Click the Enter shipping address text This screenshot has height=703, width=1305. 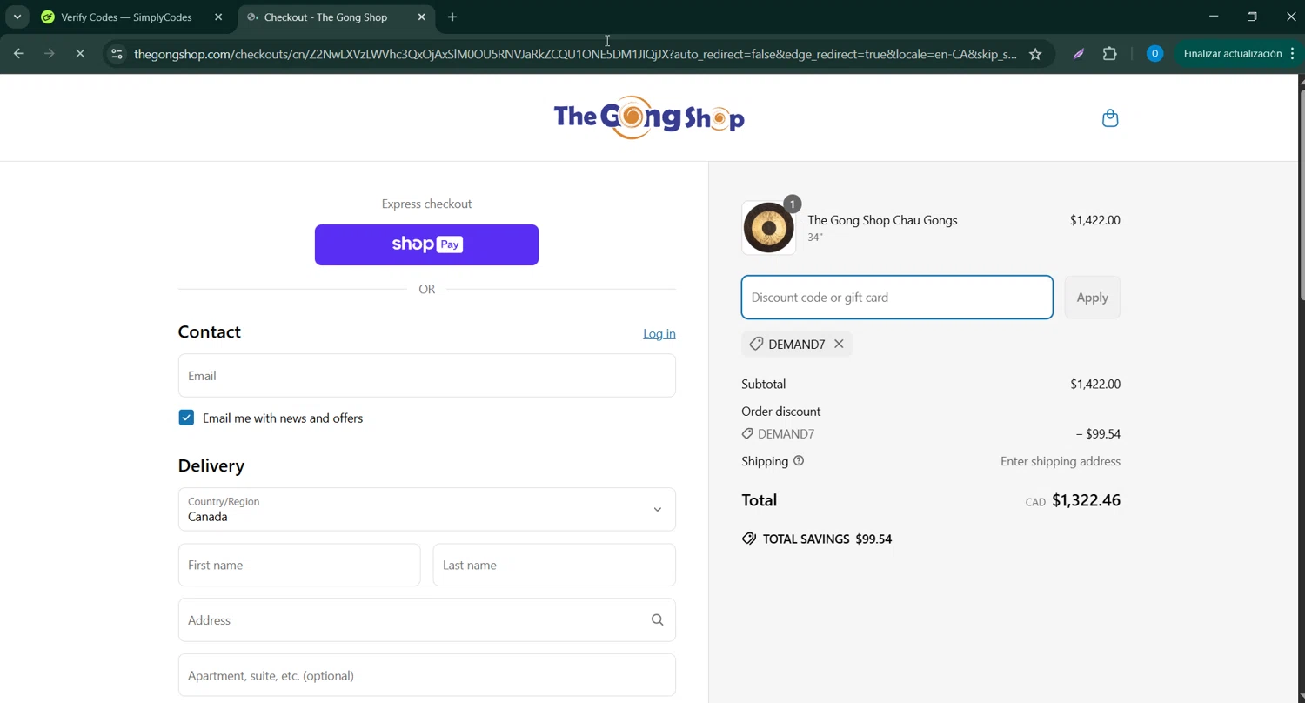point(1061,461)
